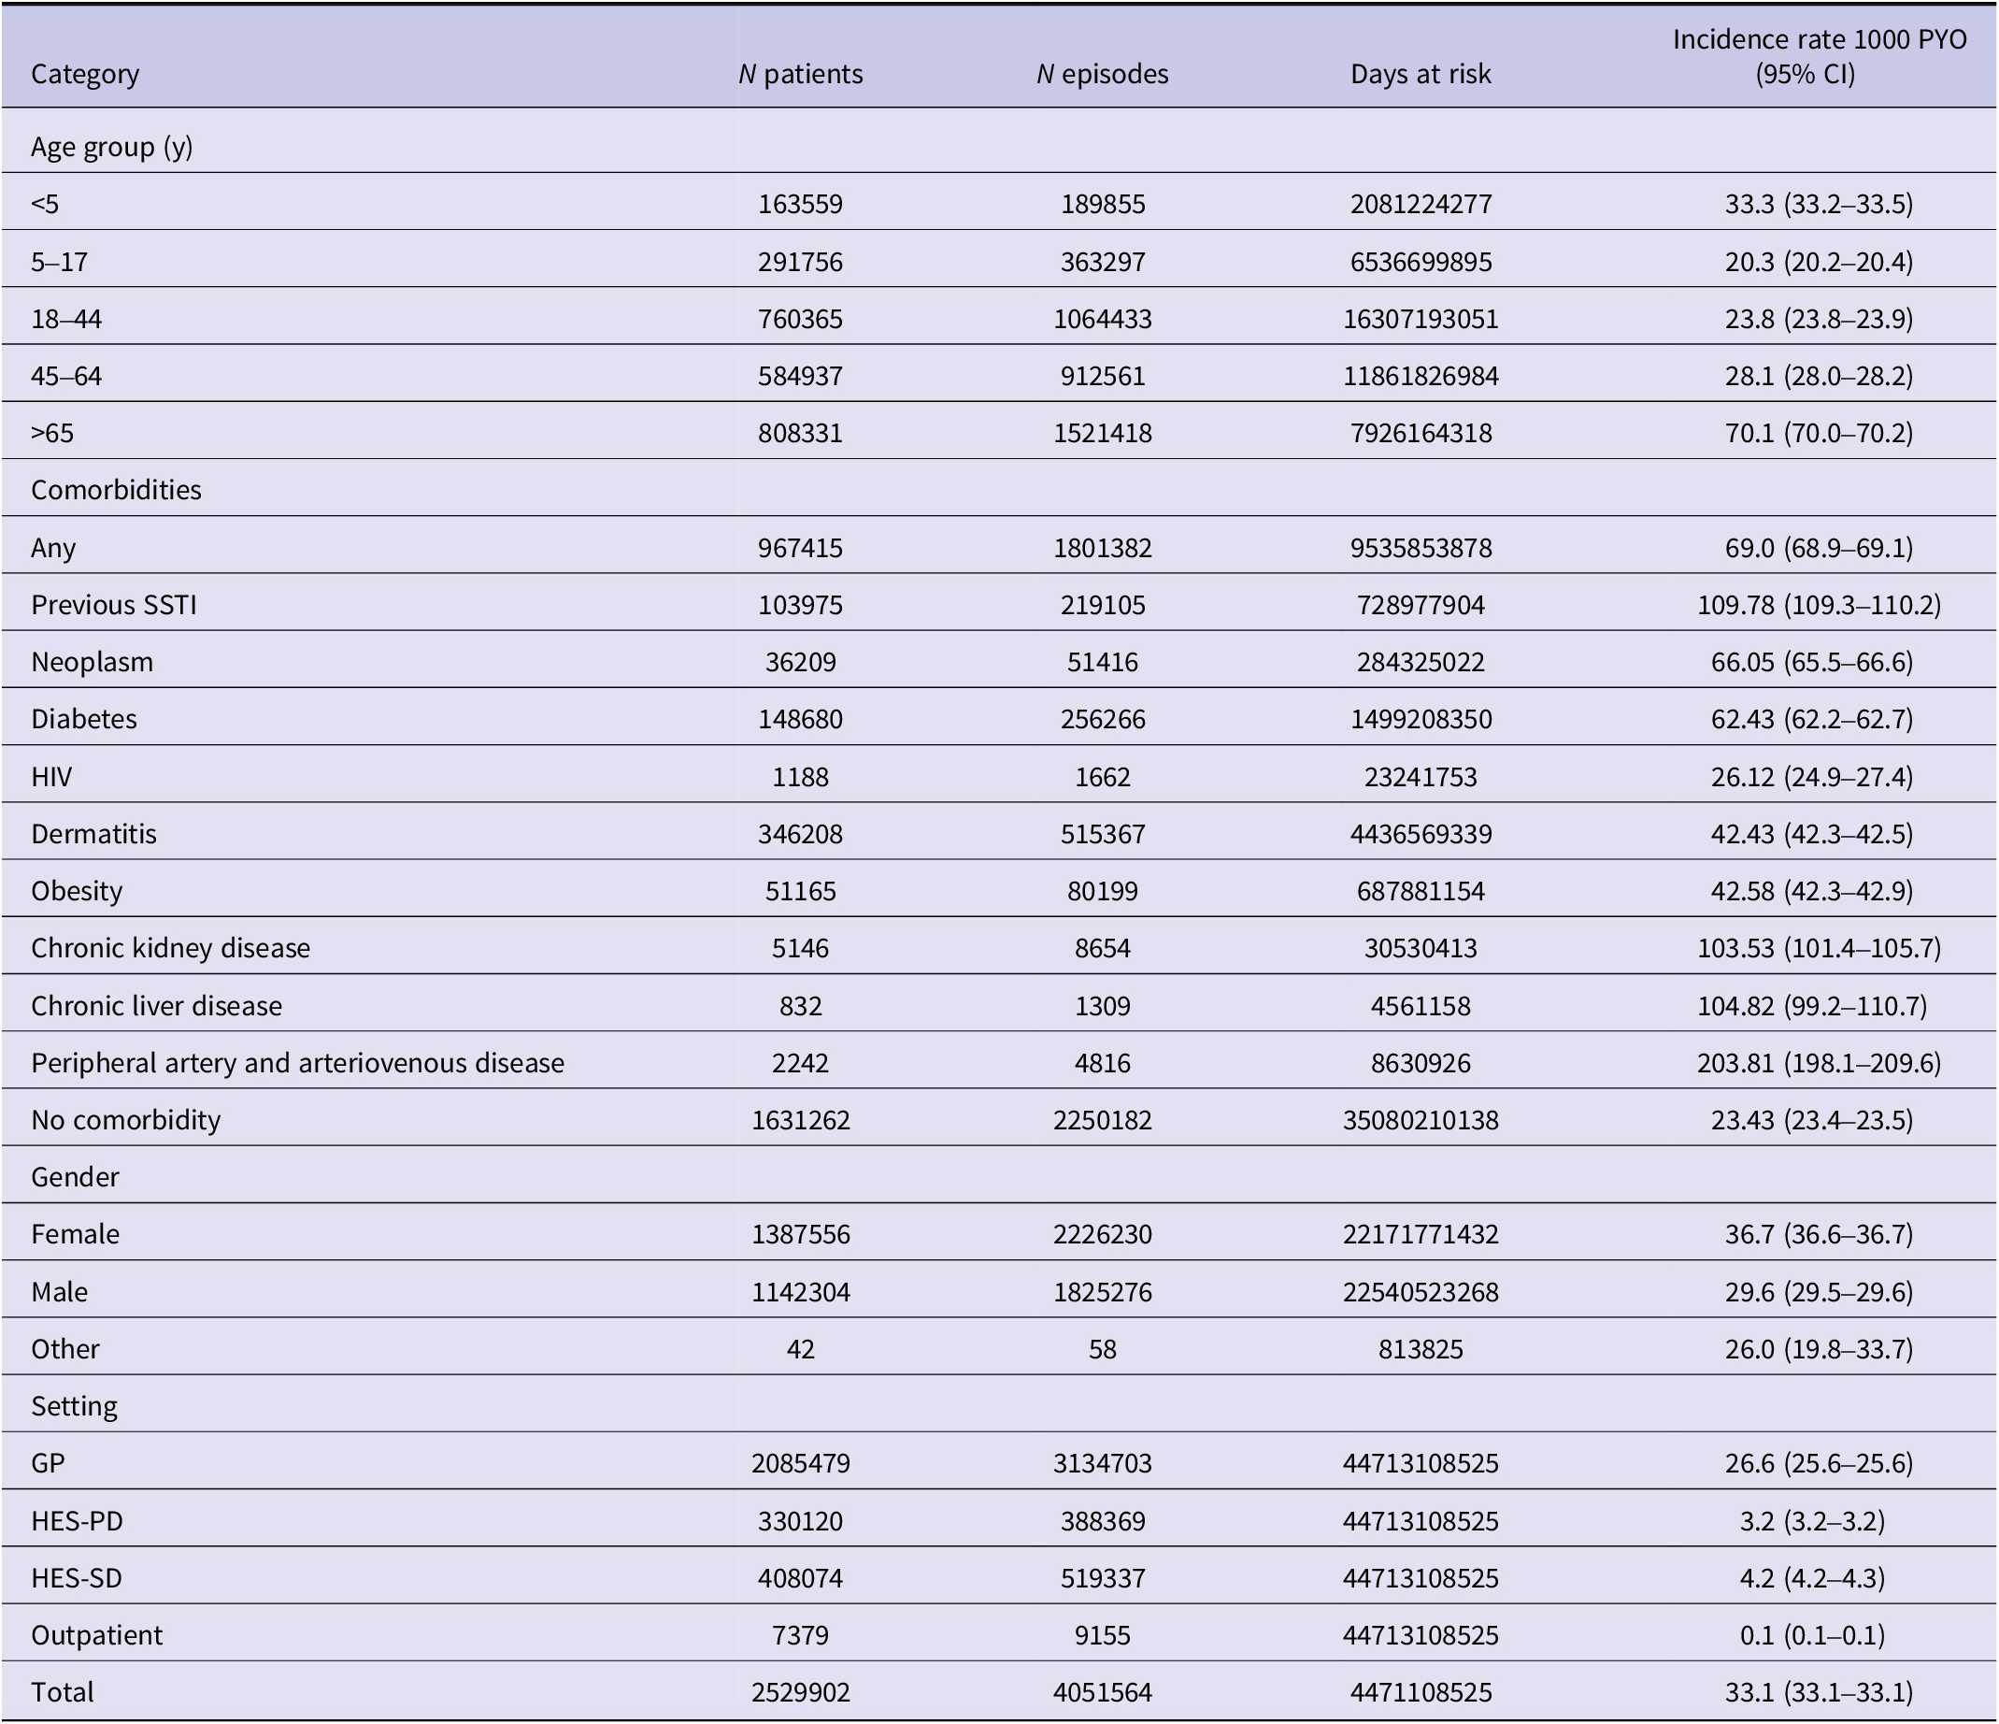
Task: Select the HES-PD row label
Action: [x=78, y=1520]
